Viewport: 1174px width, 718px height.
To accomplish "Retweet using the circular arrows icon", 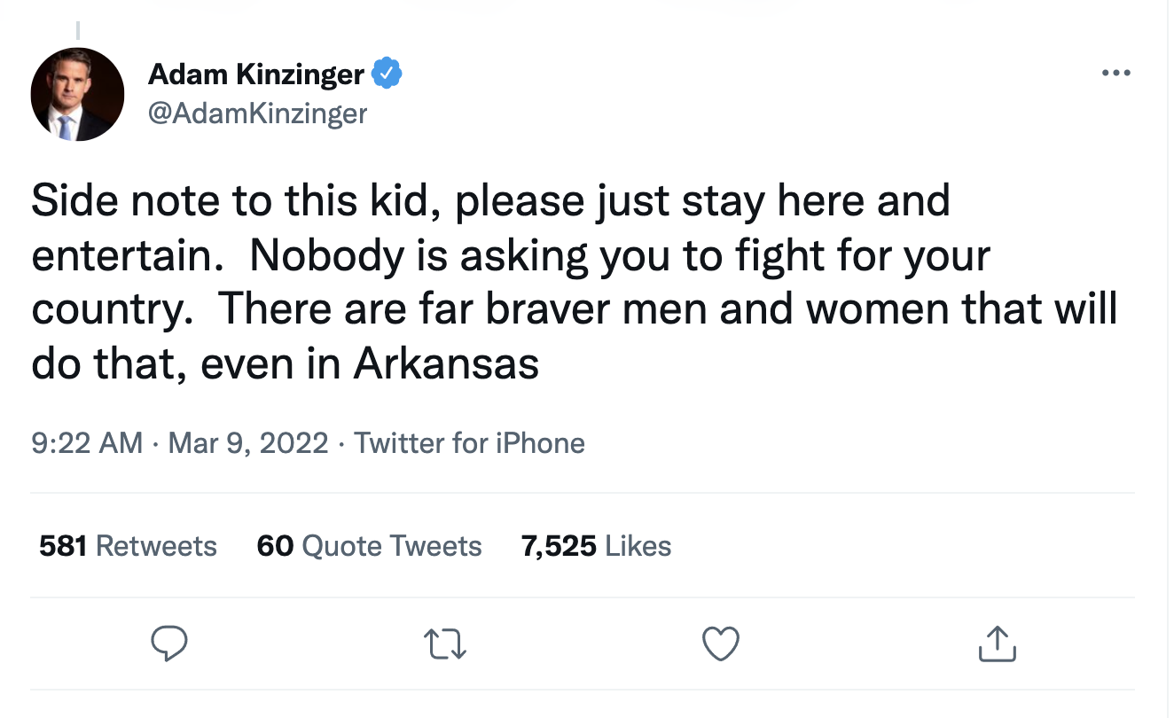I will (x=445, y=644).
